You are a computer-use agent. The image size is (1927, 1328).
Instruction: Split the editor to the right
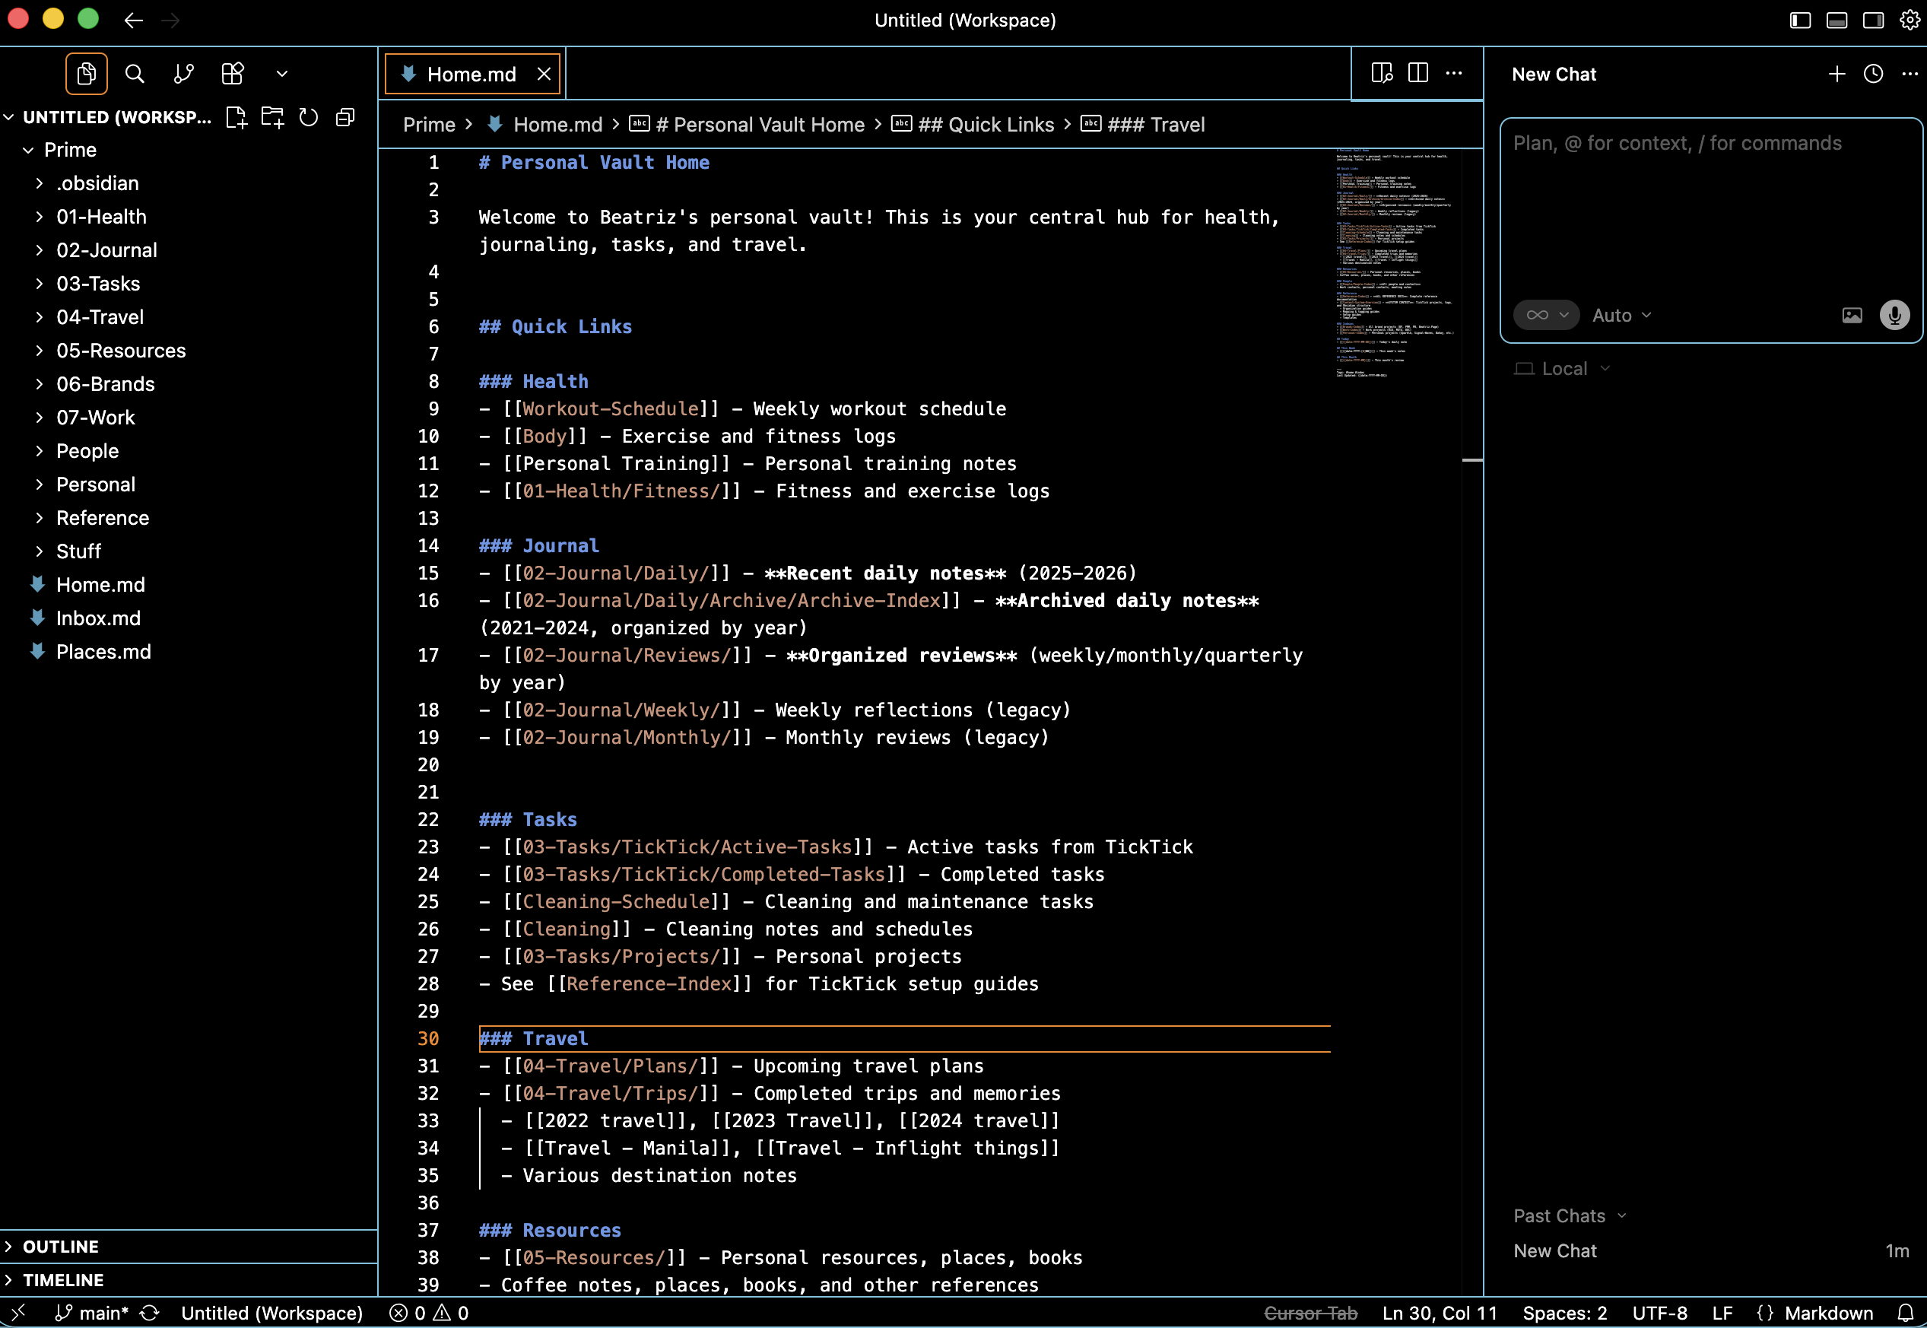pyautogui.click(x=1418, y=73)
